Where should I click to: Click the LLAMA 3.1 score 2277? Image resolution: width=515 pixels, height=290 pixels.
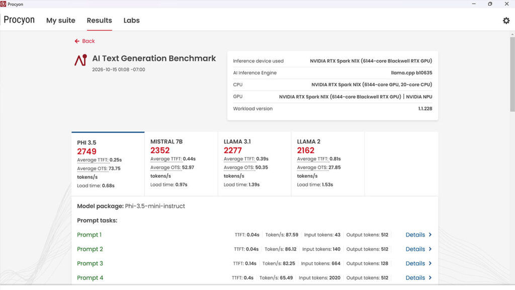coord(232,151)
